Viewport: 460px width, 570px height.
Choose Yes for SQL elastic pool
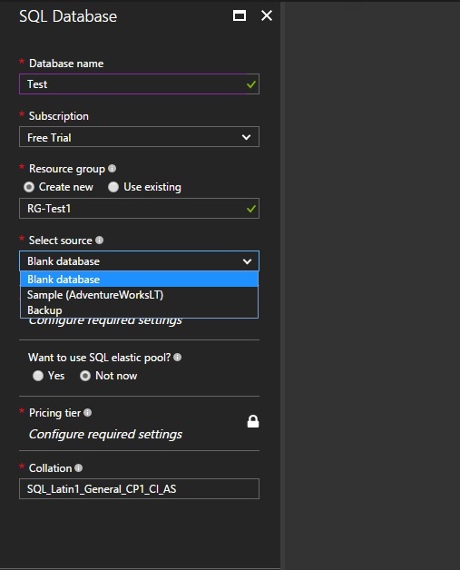point(38,376)
